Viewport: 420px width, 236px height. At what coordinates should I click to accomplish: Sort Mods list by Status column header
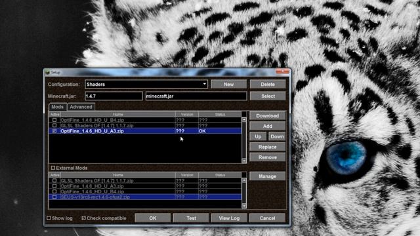point(220,114)
